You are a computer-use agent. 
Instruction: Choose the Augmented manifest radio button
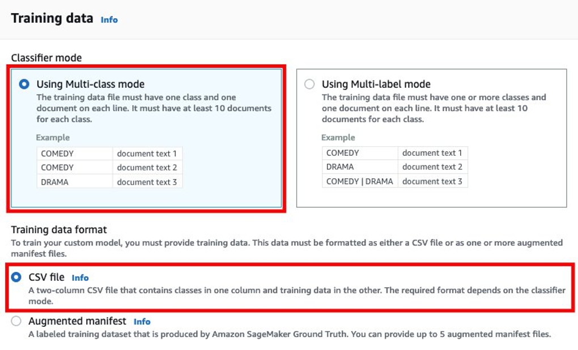(16, 321)
